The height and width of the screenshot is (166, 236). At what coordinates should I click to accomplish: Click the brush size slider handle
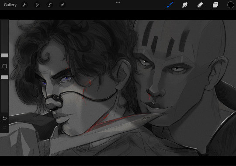(5, 55)
